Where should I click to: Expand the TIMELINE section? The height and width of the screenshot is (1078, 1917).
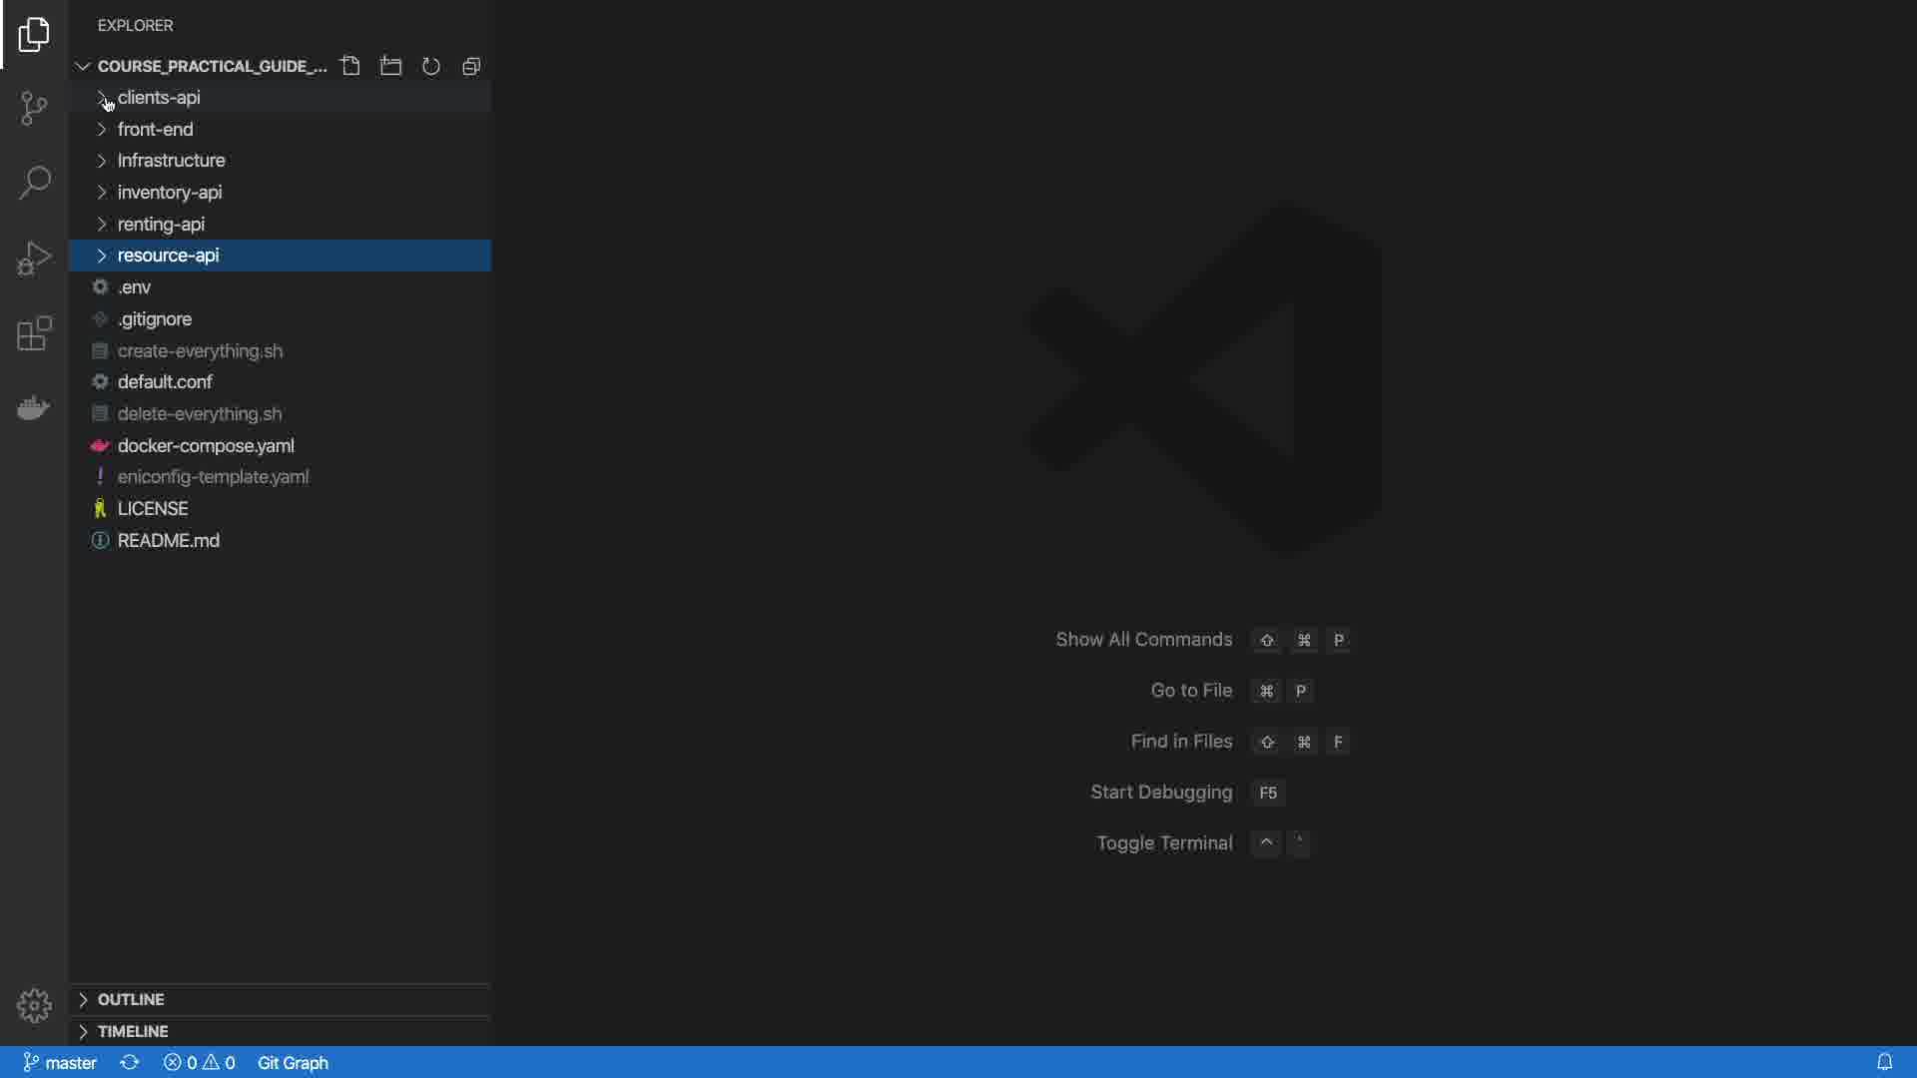[x=133, y=1031]
